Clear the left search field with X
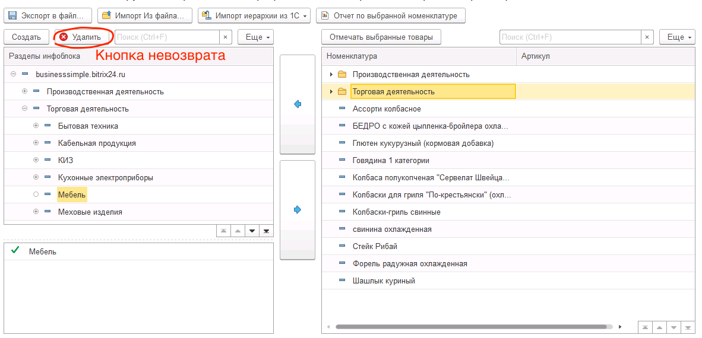The image size is (702, 338). pyautogui.click(x=225, y=37)
